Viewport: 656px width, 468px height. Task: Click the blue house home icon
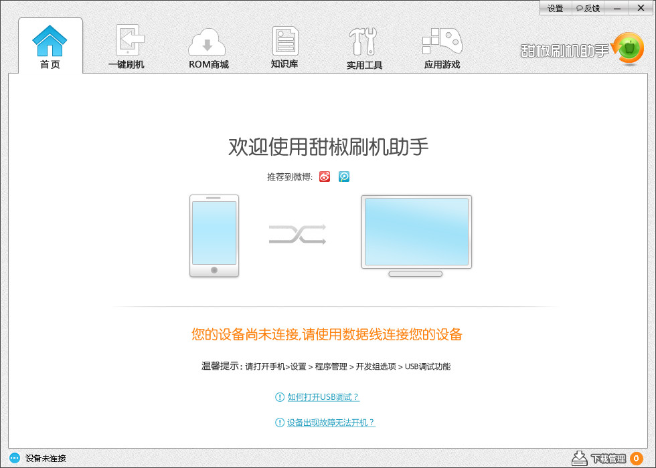50,41
